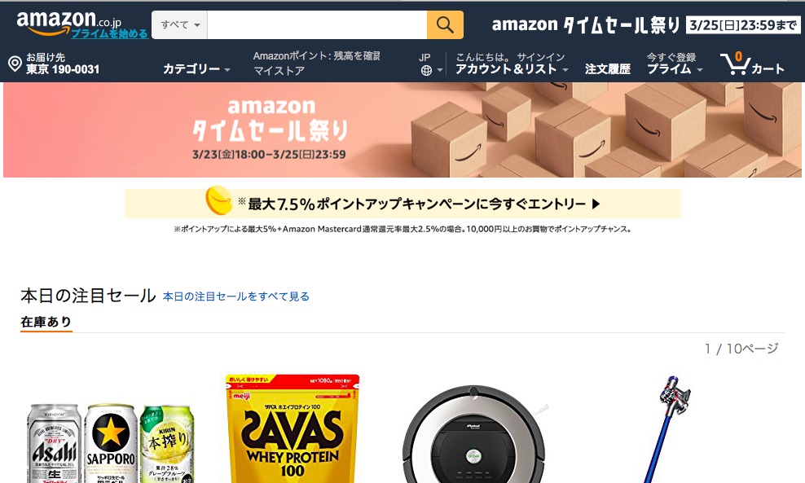Click the 7.5% point-up campaign entry banner
Screen dimensions: 805x483
point(402,204)
